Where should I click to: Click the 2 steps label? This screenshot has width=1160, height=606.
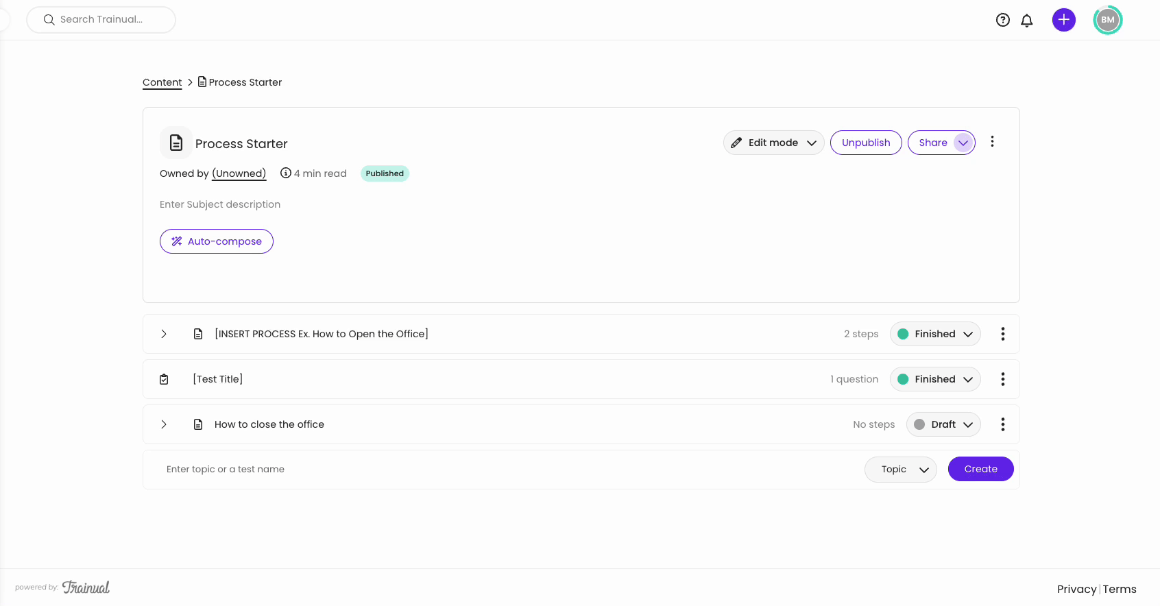861,334
